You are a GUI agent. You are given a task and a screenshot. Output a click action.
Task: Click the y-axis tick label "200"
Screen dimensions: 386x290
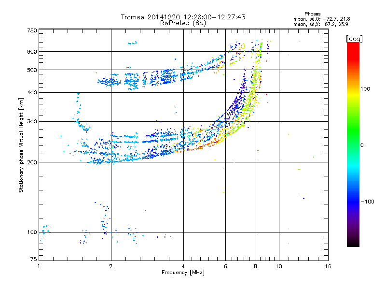(32, 162)
